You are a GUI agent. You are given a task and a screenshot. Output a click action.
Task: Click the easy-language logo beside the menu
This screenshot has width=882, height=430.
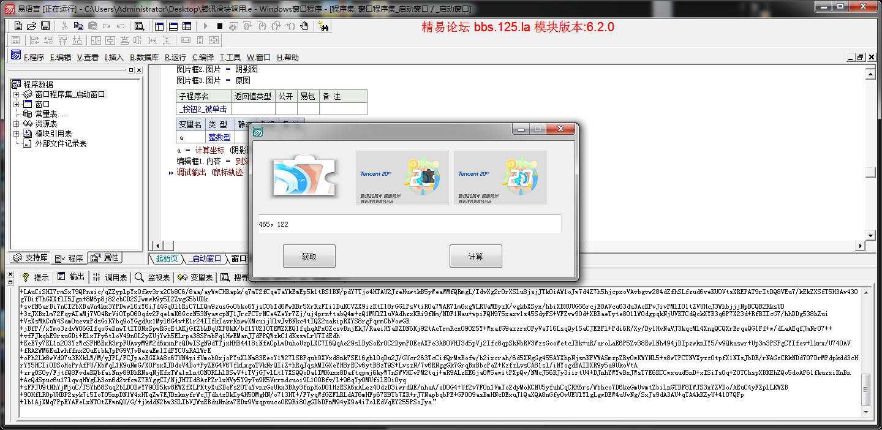point(16,56)
